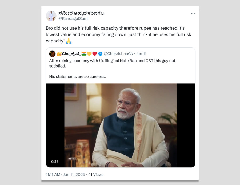240x185 pixels.
Task: Click the blue verified badge
Action: tap(100, 54)
